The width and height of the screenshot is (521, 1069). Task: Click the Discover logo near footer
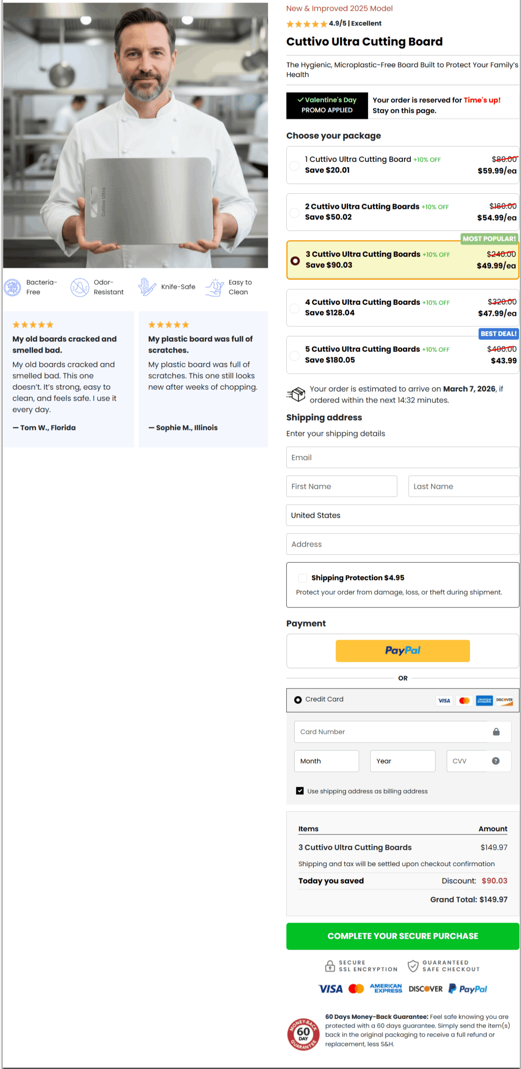(426, 989)
